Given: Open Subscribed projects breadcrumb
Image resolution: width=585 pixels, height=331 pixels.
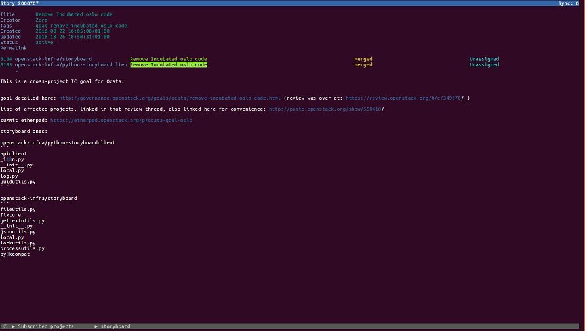Looking at the screenshot, I should (x=45, y=326).
